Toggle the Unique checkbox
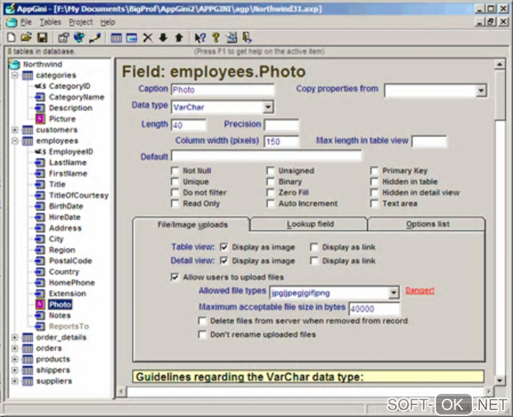 (x=175, y=182)
